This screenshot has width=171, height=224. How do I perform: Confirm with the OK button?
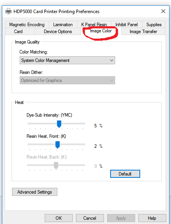(59, 218)
